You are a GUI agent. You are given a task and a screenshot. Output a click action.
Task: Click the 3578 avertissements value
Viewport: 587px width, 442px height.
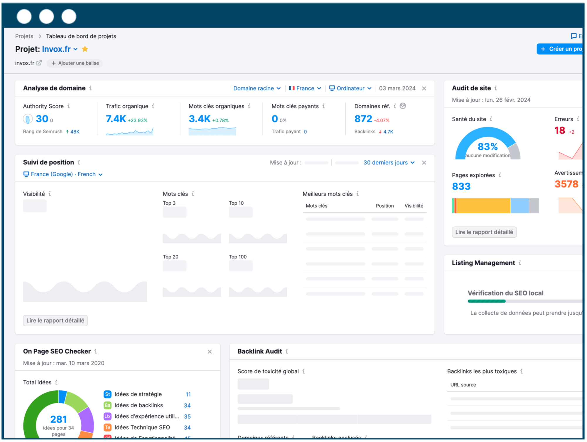566,184
